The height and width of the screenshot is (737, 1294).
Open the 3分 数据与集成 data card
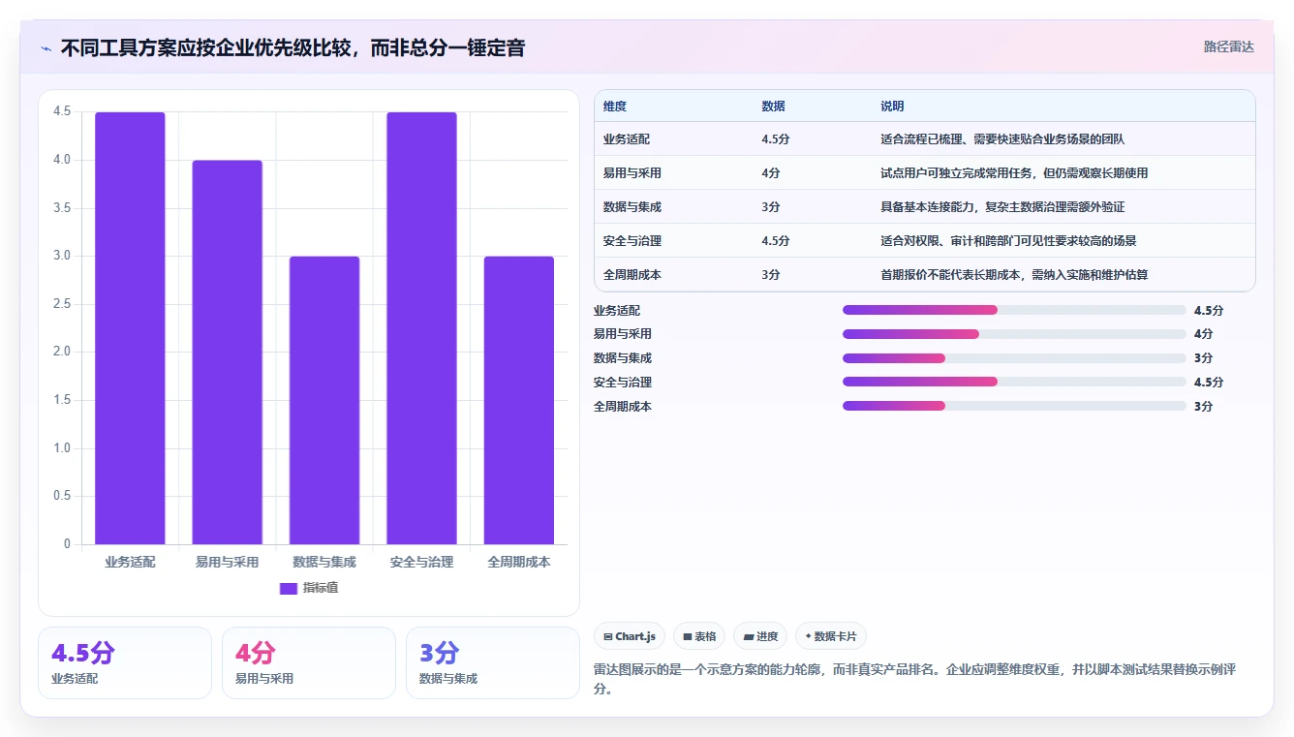click(493, 662)
